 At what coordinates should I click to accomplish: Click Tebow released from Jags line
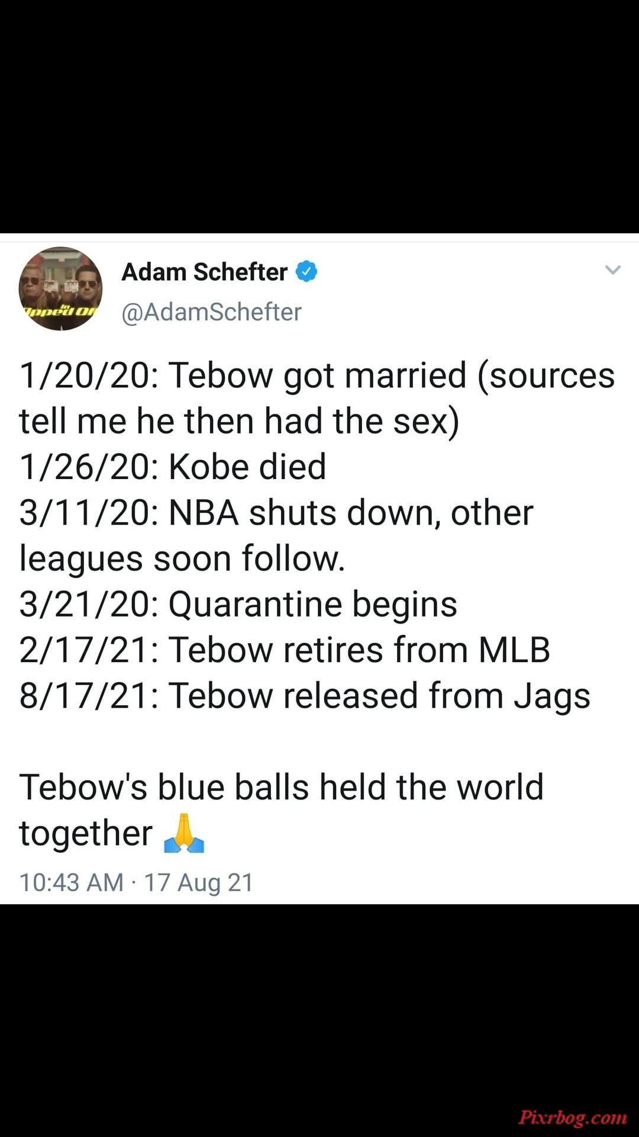click(x=305, y=696)
